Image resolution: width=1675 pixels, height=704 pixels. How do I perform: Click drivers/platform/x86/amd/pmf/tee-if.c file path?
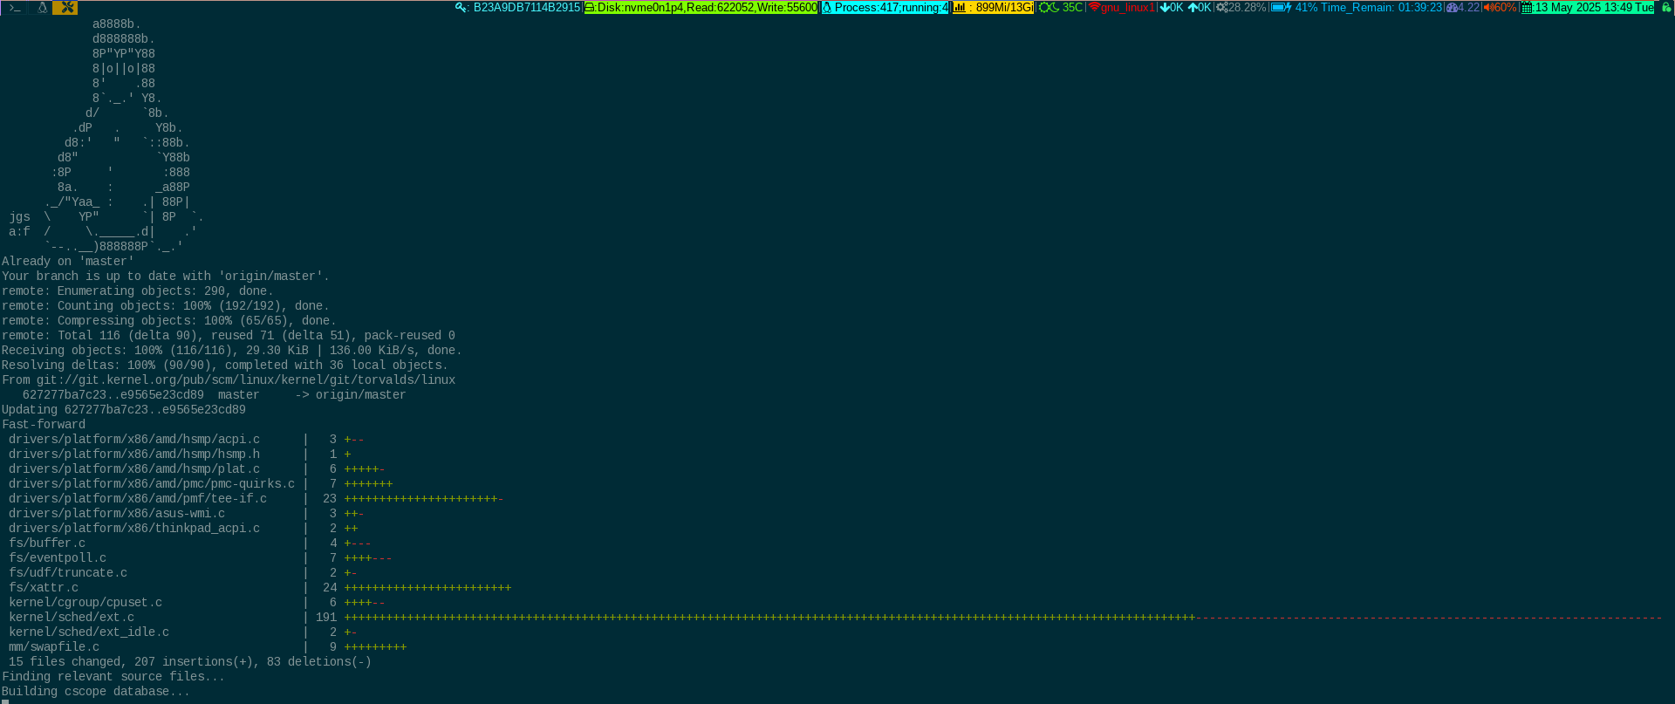pos(138,498)
